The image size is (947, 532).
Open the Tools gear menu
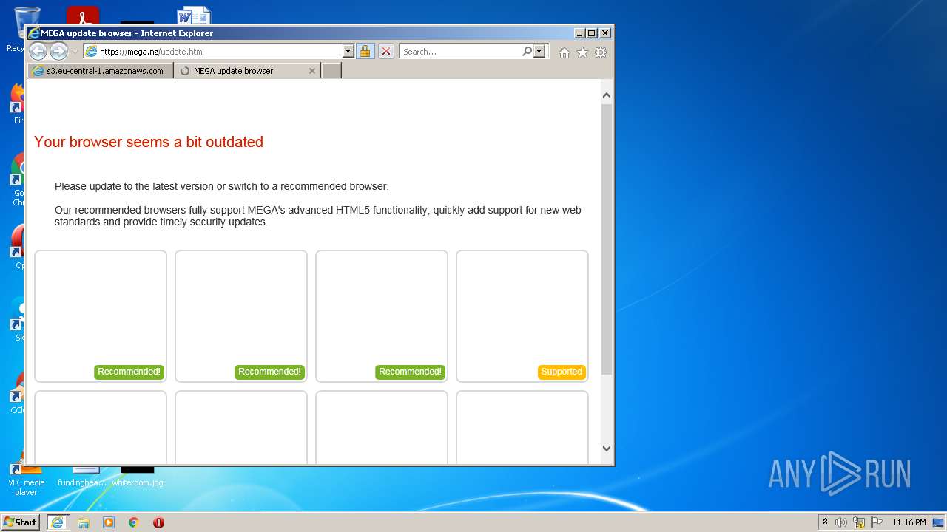coord(601,52)
